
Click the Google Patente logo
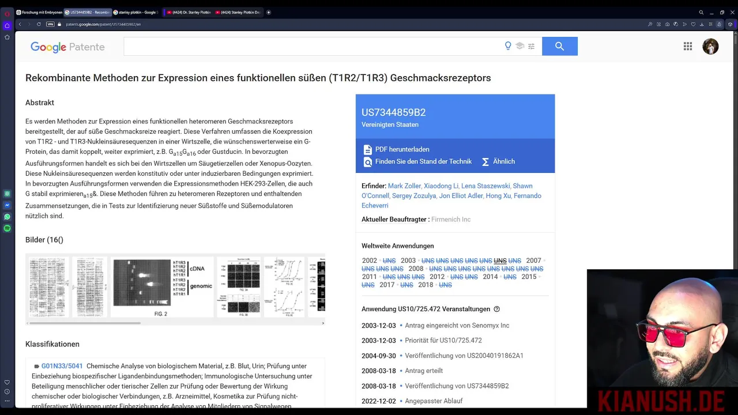(x=67, y=47)
